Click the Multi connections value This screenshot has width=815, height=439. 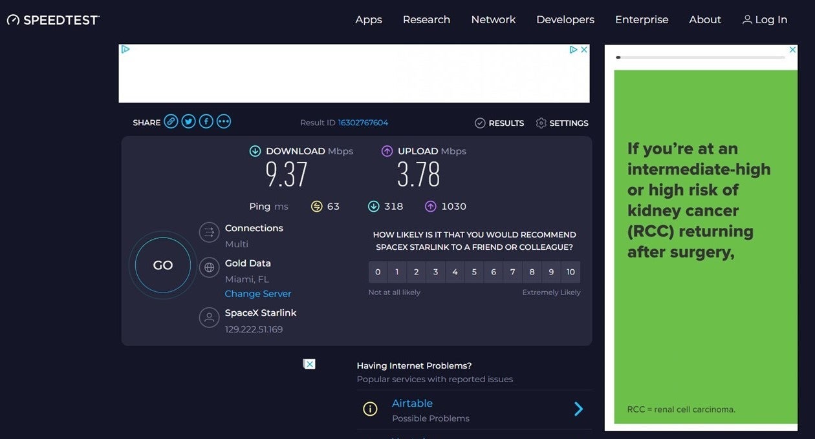click(237, 244)
